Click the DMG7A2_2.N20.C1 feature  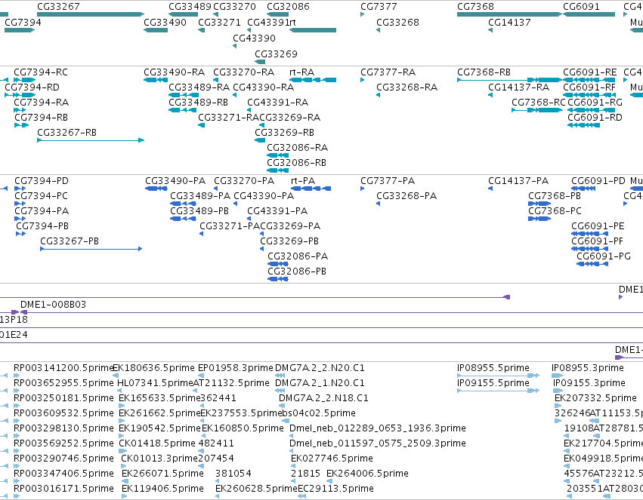pos(280,376)
